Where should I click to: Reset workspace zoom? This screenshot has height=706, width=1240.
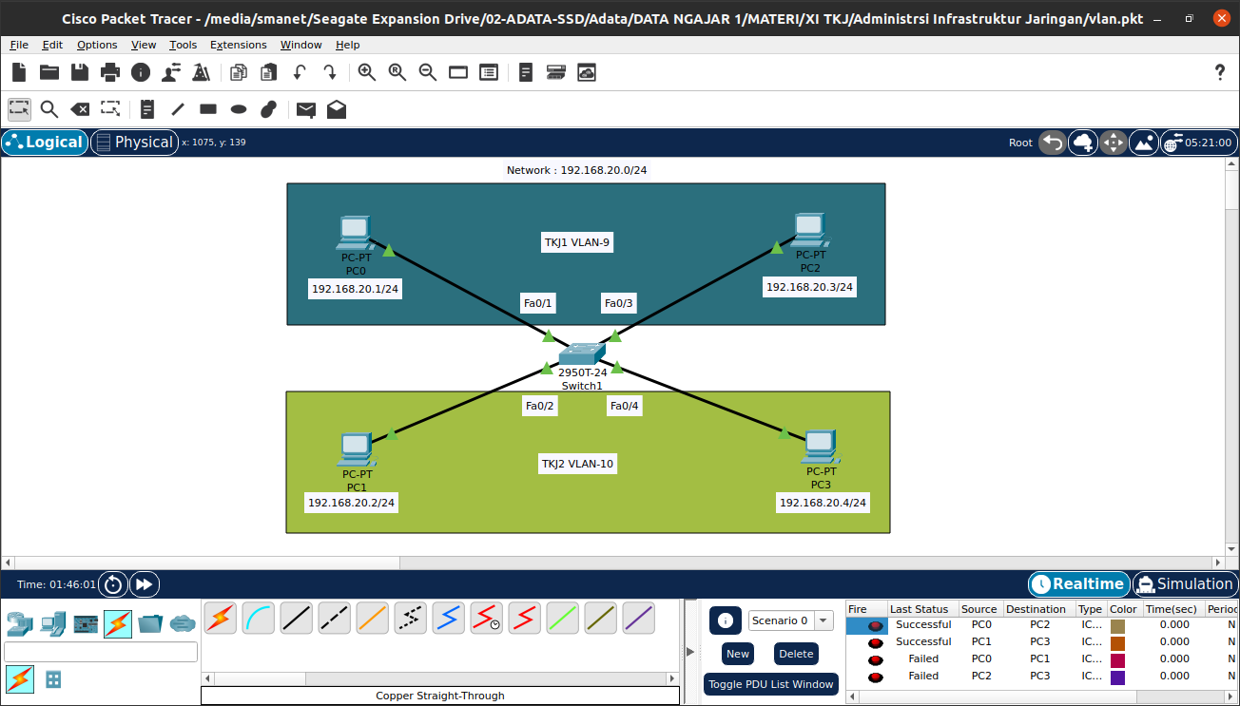coord(397,72)
